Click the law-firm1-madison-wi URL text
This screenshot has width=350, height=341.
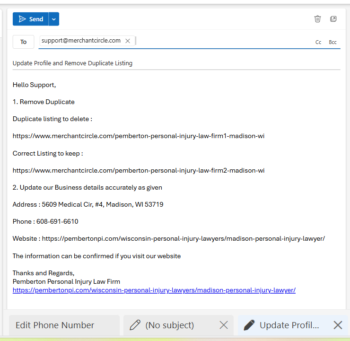(139, 136)
